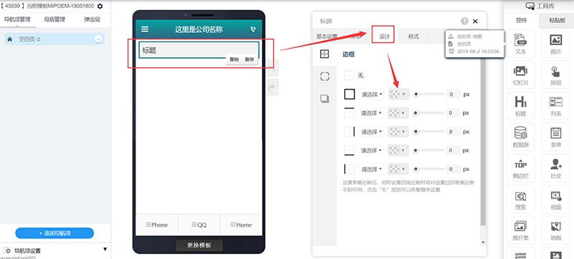
Task: Click 添加导航项 button
Action: pyautogui.click(x=55, y=233)
